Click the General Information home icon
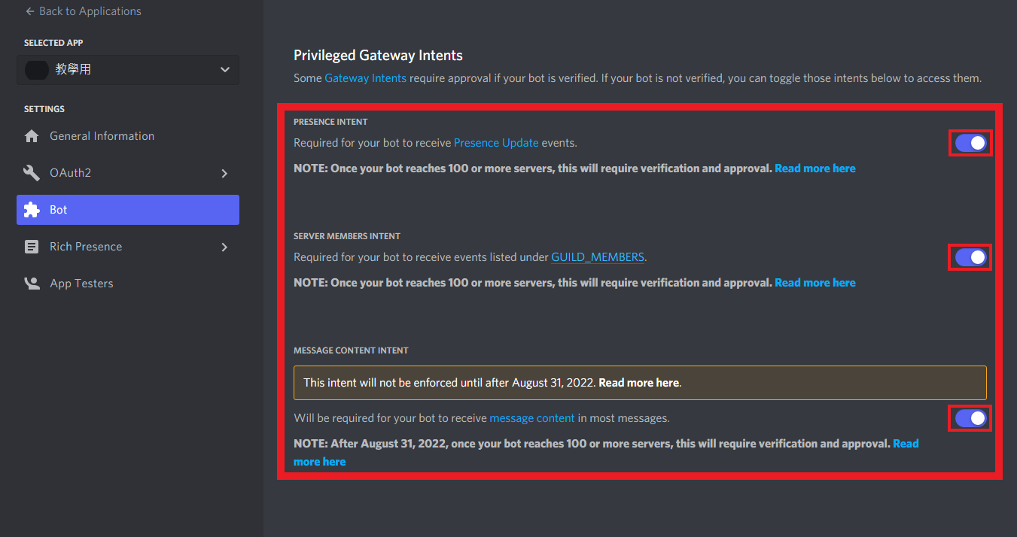 pyautogui.click(x=32, y=136)
